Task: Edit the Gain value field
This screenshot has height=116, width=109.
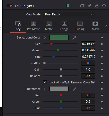Action: click(88, 70)
